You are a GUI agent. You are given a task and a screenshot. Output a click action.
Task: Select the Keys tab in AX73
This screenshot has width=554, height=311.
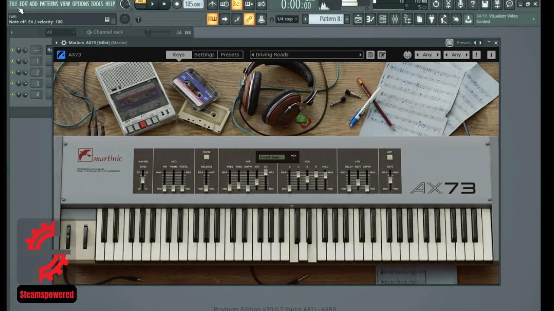tap(179, 55)
